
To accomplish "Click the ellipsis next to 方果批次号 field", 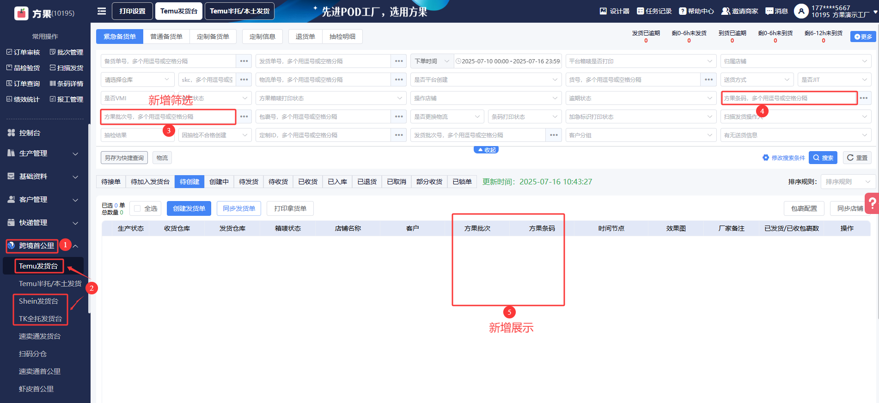I will coord(244,116).
